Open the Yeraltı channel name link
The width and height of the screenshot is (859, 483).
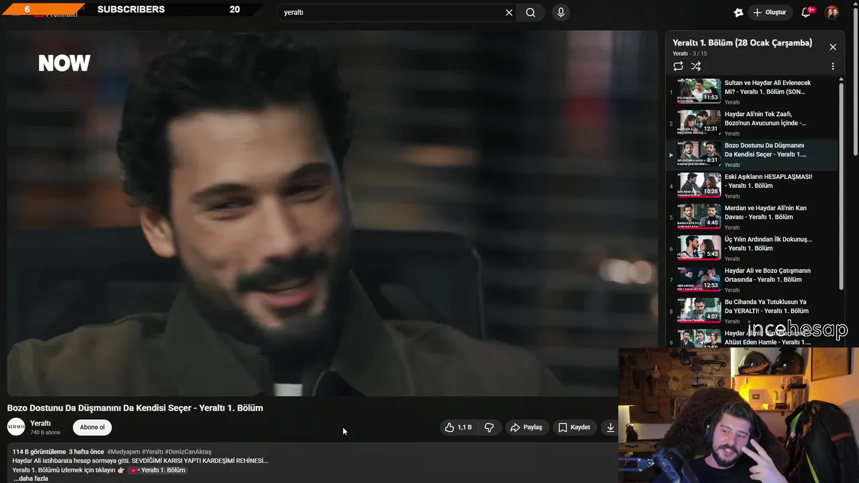pos(40,423)
